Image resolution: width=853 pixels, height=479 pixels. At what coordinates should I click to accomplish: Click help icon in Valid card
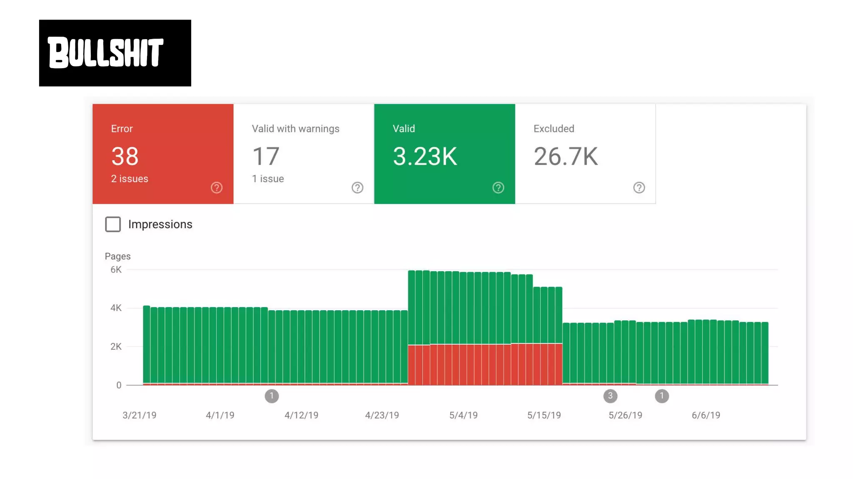point(498,188)
